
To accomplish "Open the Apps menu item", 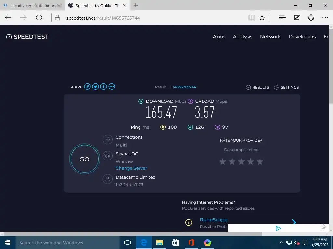I will (219, 37).
